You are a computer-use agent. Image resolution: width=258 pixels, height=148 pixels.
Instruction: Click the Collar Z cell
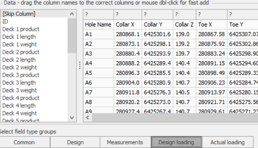184,24
